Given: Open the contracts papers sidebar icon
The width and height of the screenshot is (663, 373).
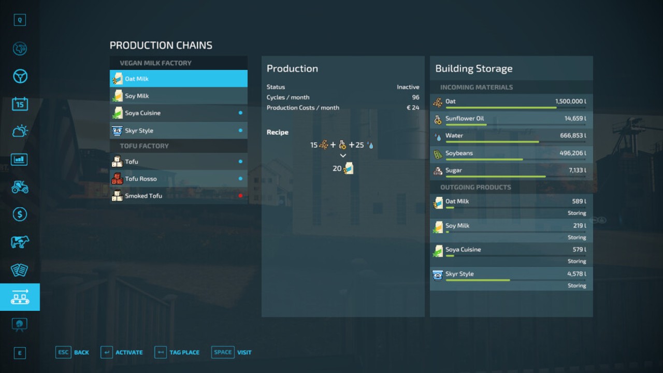Looking at the screenshot, I should pyautogui.click(x=20, y=269).
